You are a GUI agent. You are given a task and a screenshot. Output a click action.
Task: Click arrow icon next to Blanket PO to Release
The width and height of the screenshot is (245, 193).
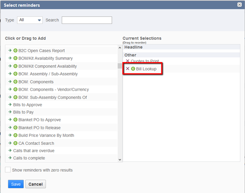(10, 127)
